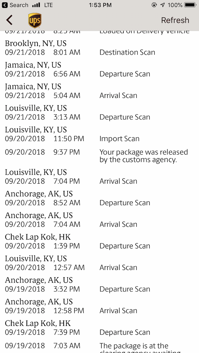
Task: Select Louisville 3:13 AM Departure Scan
Action: pyautogui.click(x=99, y=113)
